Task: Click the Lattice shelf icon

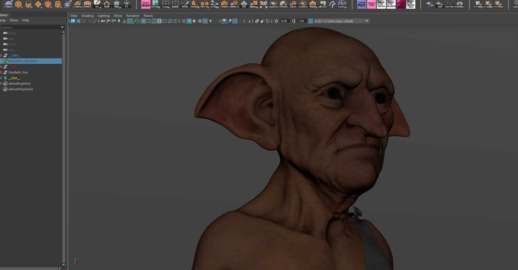Action: click(342, 4)
